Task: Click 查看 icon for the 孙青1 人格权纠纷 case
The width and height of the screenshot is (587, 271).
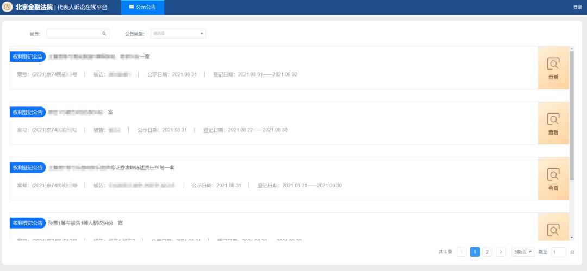Action: 553,229
